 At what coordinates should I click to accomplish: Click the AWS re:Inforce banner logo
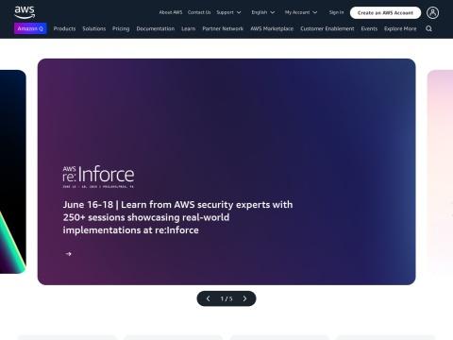(x=98, y=177)
